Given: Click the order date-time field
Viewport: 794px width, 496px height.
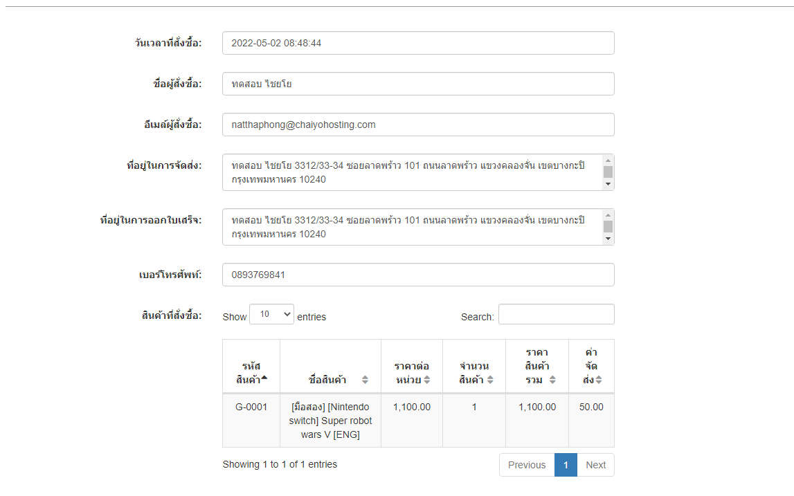Looking at the screenshot, I should click(418, 43).
